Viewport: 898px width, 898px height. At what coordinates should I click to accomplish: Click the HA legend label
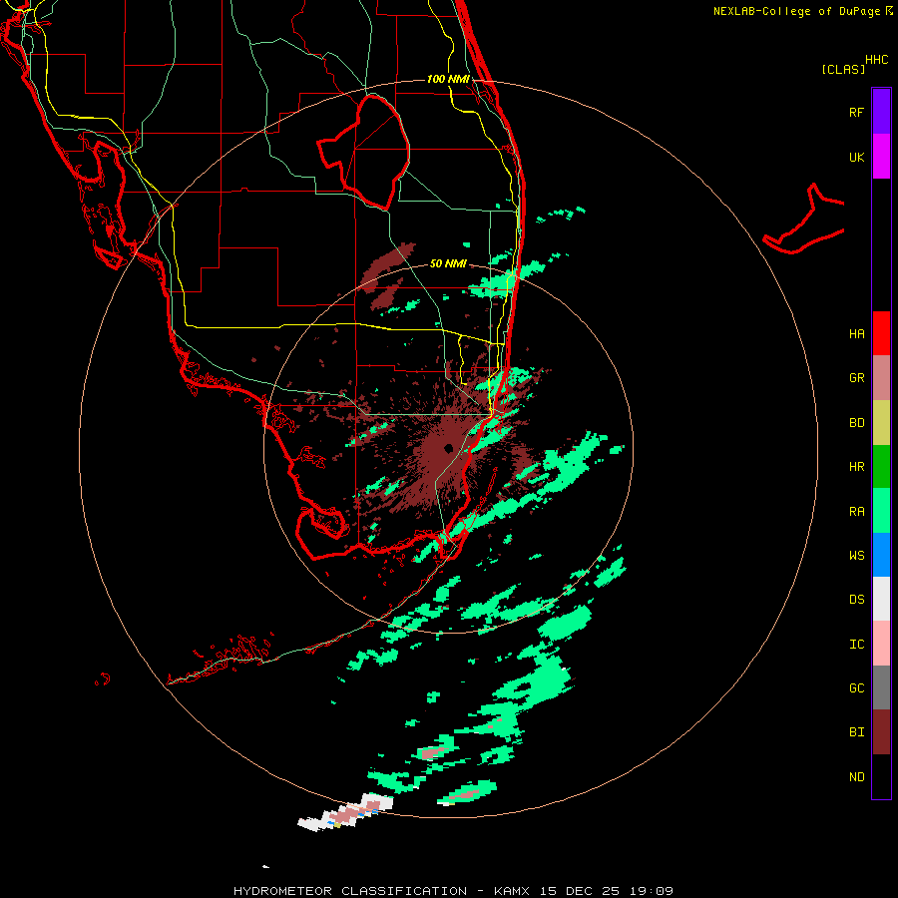(x=856, y=334)
